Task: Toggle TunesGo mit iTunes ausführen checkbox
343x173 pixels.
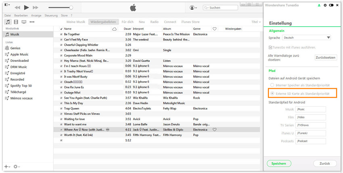Action: point(270,47)
